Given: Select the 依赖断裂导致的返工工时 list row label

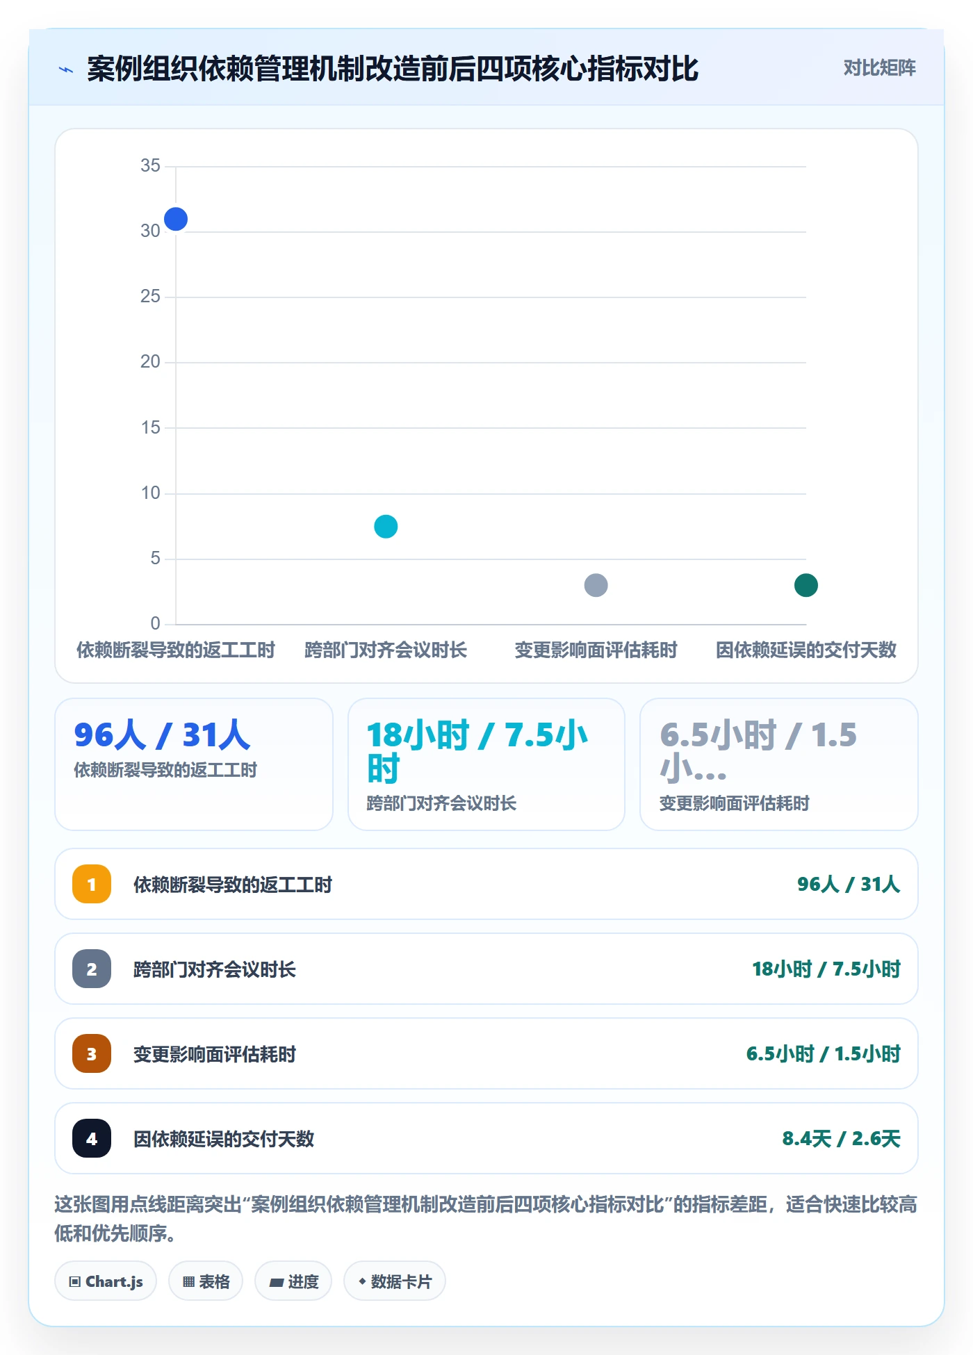Looking at the screenshot, I should [233, 885].
